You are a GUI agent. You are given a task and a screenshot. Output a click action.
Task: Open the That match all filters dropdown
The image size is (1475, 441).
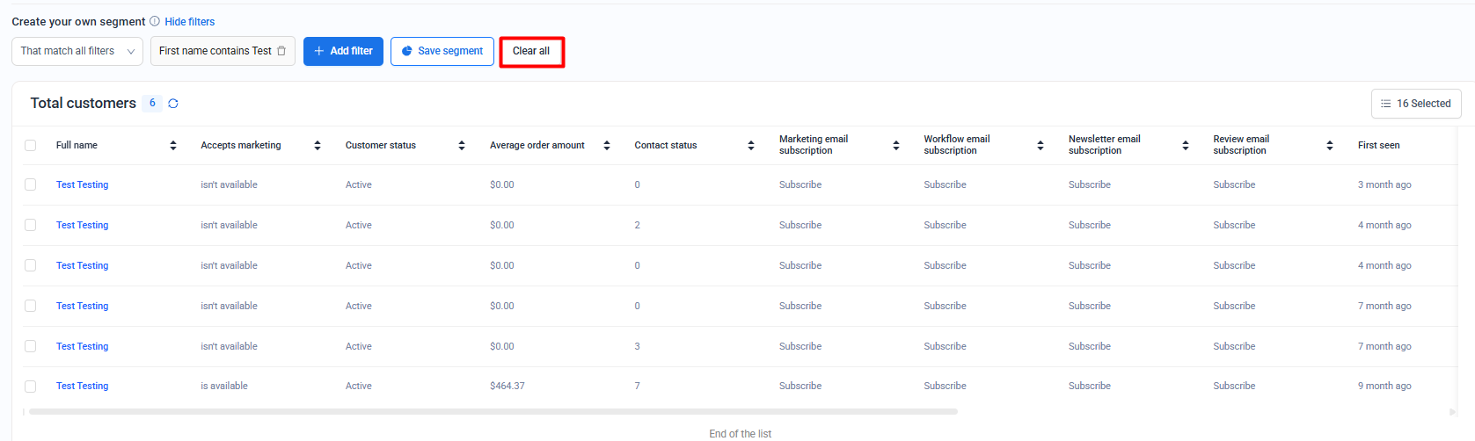coord(77,51)
